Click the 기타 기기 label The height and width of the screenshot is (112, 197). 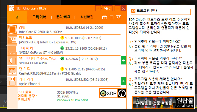coord(26,79)
